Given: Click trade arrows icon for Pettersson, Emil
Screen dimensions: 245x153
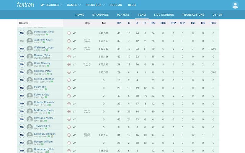Looking at the screenshot, I should 74,33.
